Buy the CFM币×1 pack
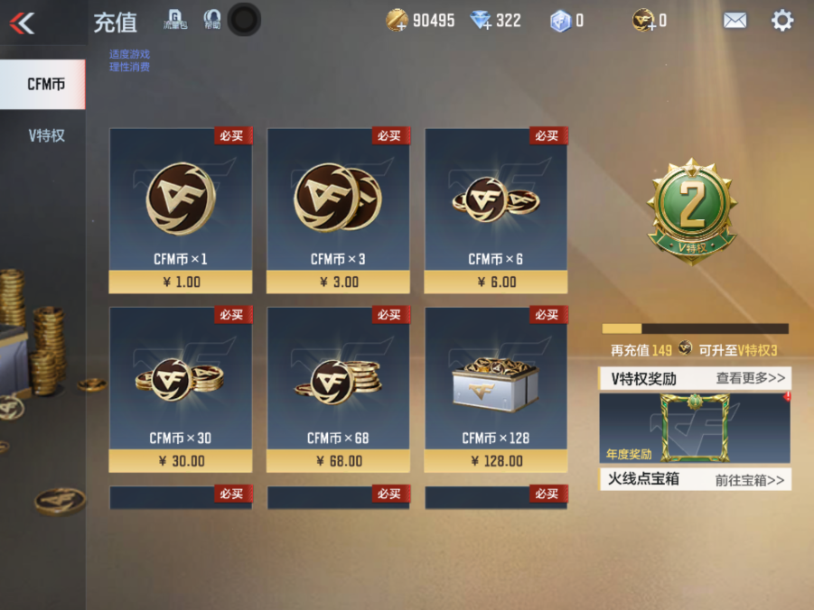Screen dimensions: 814x610 (181, 210)
